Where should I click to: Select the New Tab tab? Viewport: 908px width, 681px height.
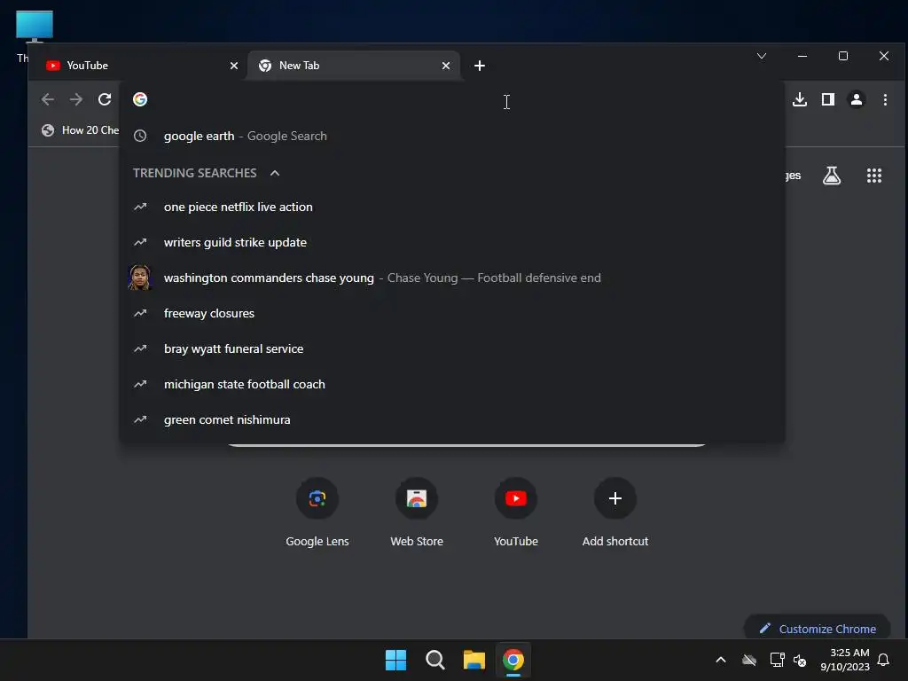click(354, 66)
